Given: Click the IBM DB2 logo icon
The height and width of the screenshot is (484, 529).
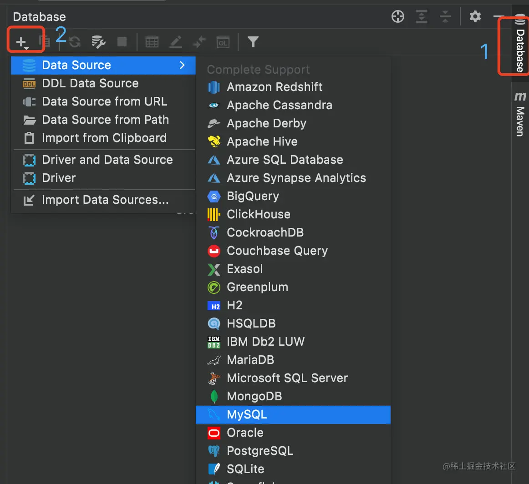Looking at the screenshot, I should [214, 342].
